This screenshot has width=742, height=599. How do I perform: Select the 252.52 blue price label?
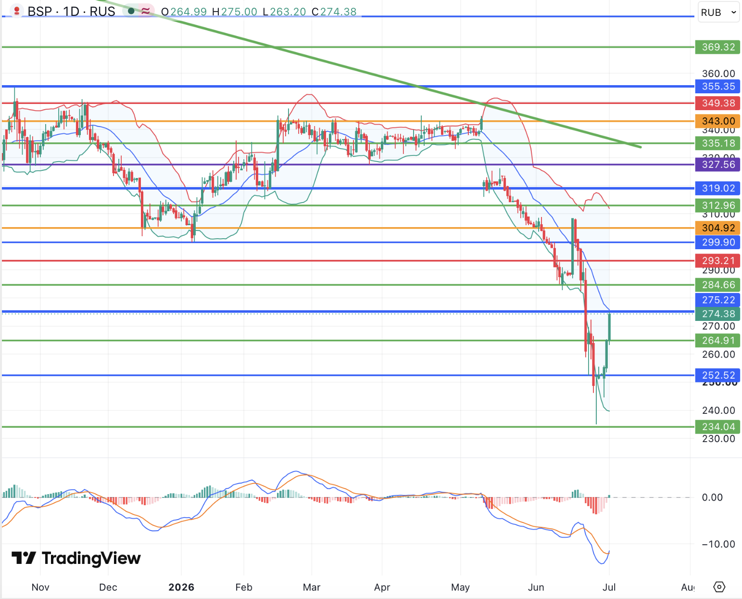[717, 375]
